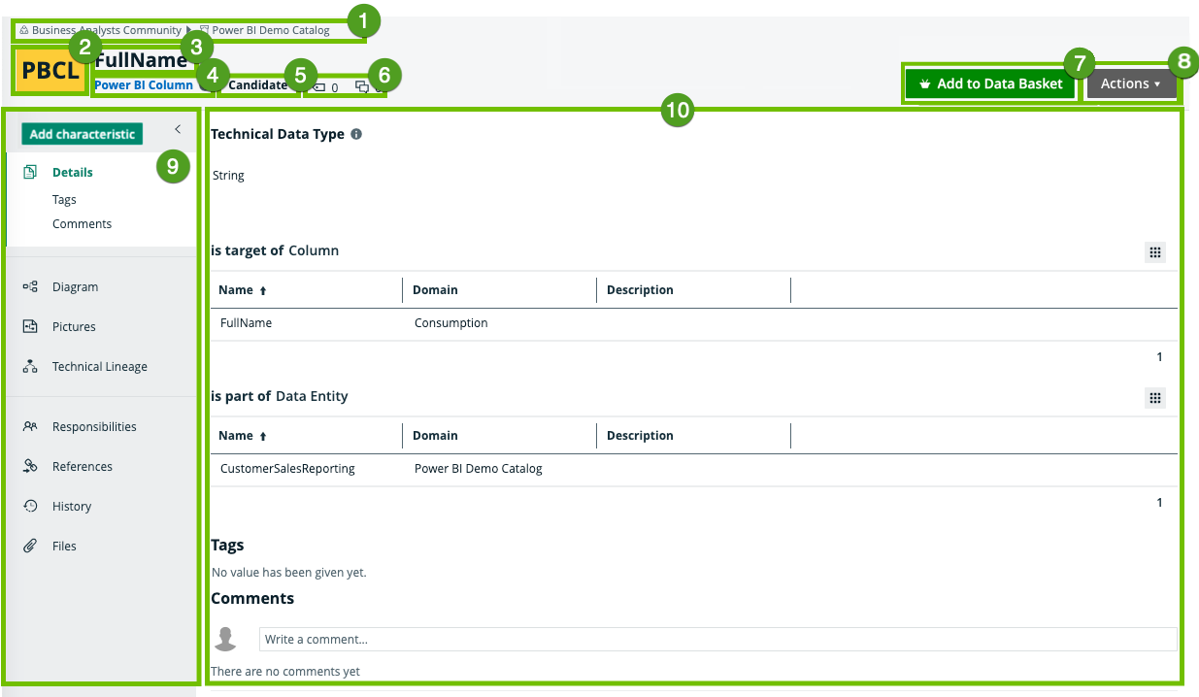Open the Pictures section
This screenshot has width=1199, height=697.
(x=74, y=327)
